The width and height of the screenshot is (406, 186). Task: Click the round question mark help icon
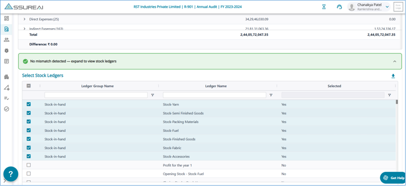pyautogui.click(x=11, y=174)
